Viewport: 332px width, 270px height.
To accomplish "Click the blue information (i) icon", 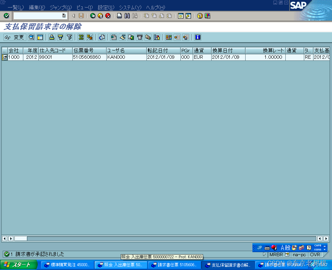I will tap(198, 37).
